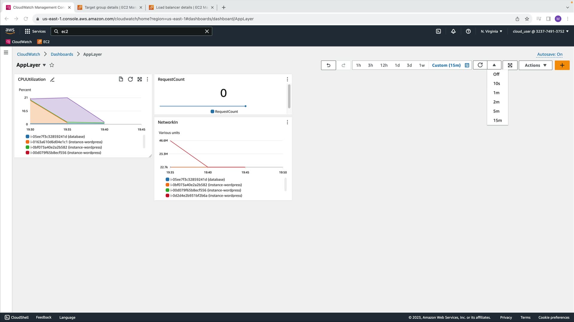This screenshot has height=322, width=574.
Task: Refresh the CPUUtilization widget
Action: [130, 79]
